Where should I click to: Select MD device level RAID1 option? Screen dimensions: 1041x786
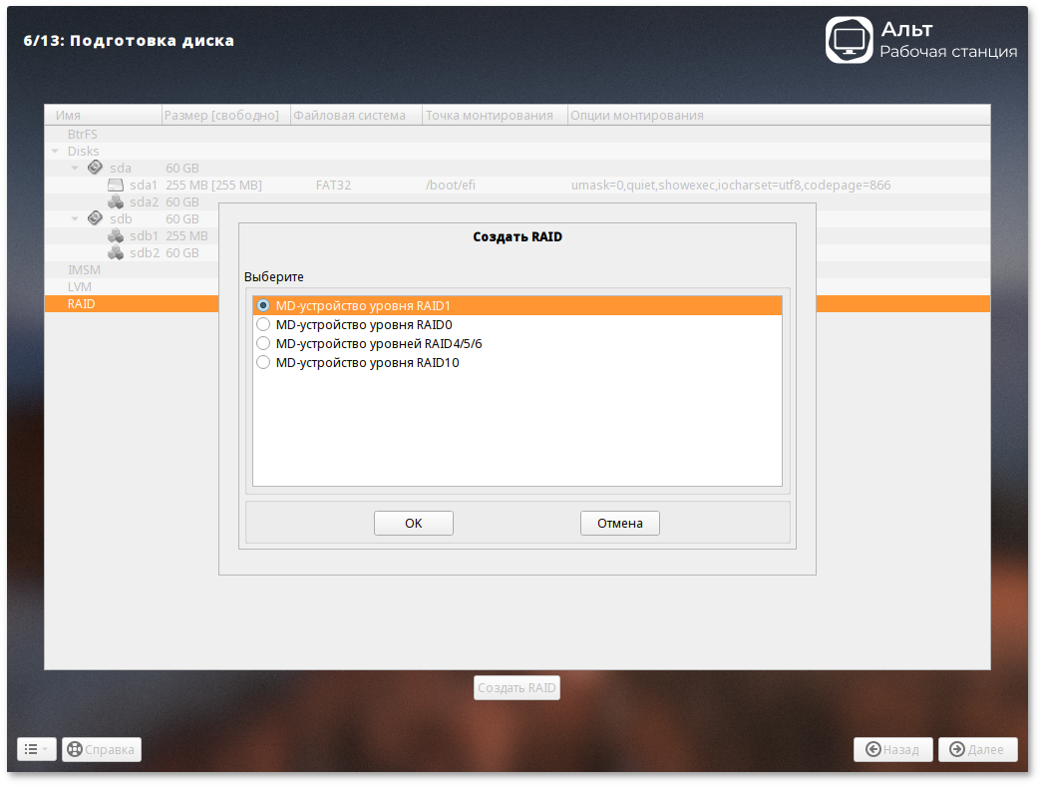(263, 306)
